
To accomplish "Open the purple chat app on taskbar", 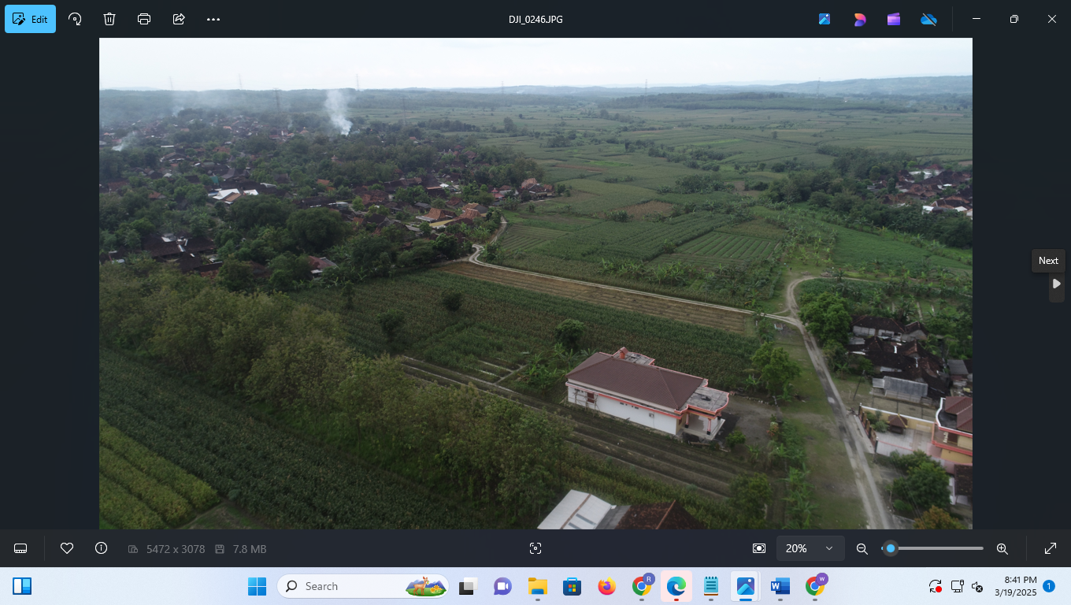I will (502, 586).
